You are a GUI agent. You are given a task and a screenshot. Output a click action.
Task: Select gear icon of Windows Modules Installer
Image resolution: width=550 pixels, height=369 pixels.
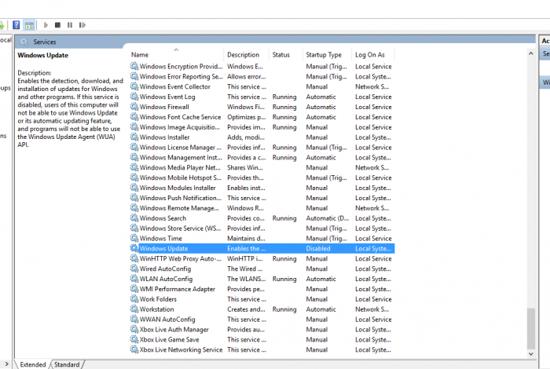(x=134, y=188)
